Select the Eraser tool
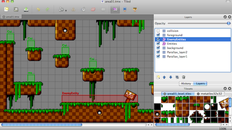 point(93,9)
